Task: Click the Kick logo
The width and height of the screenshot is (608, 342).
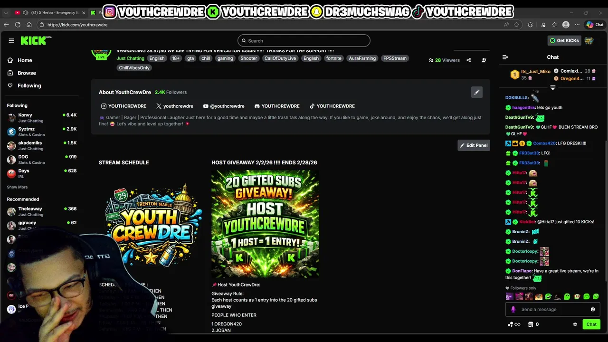Action: click(x=36, y=41)
